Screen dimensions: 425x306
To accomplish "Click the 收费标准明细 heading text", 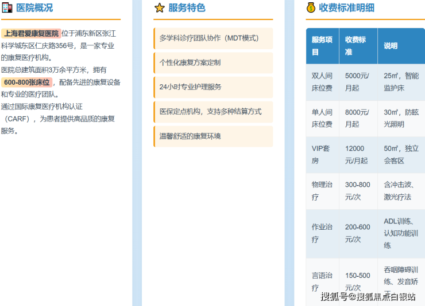I will (x=346, y=7).
